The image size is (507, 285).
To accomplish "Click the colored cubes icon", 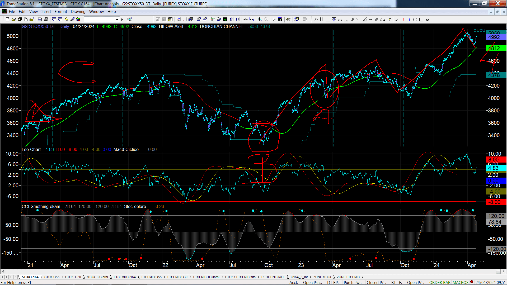I will coord(78,19).
